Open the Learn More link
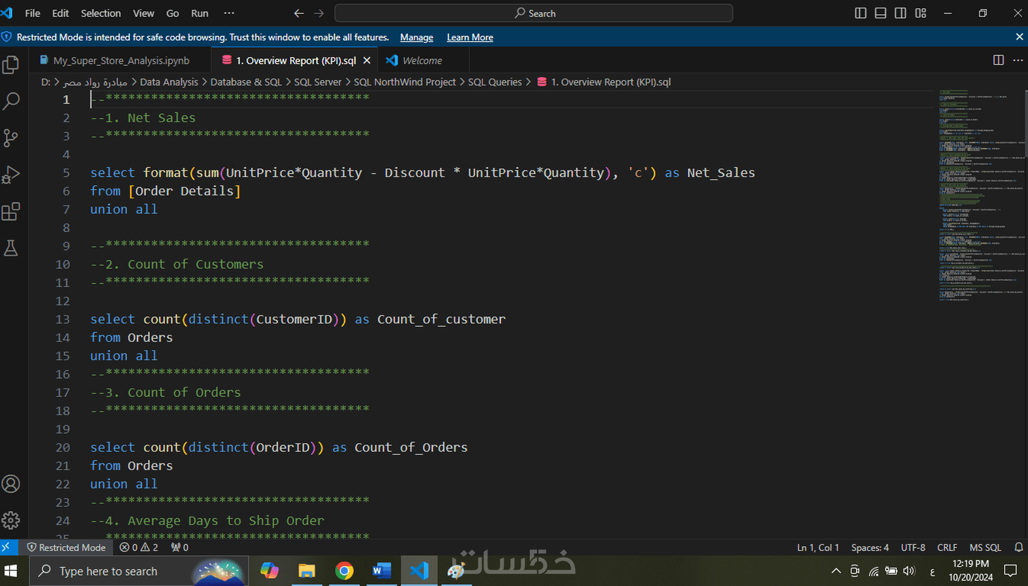This screenshot has width=1028, height=586. pyautogui.click(x=470, y=37)
